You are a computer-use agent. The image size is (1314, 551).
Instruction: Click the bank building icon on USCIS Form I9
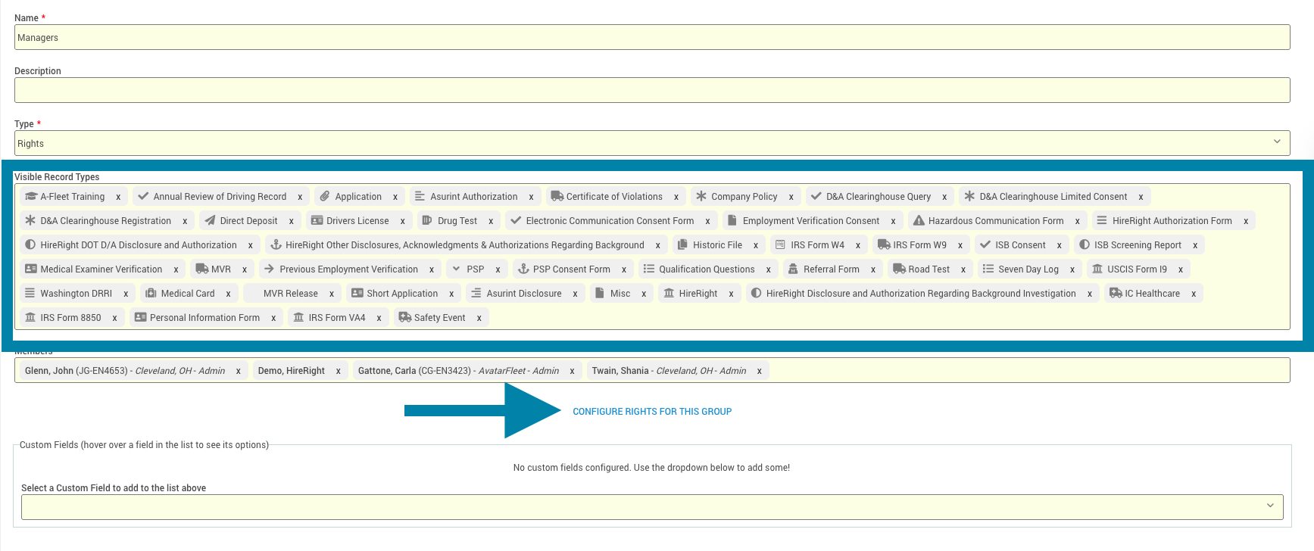click(1097, 269)
